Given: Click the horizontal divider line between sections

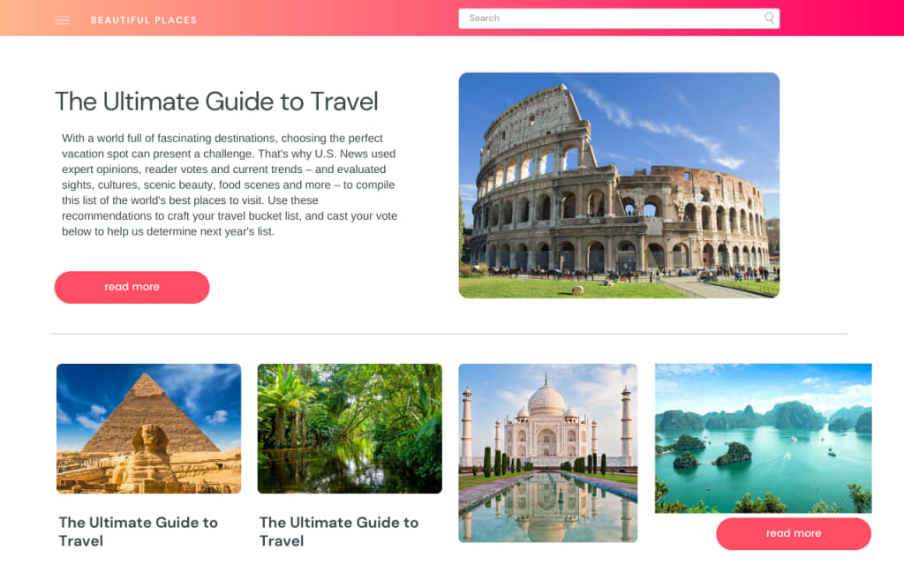Looking at the screenshot, I should tap(448, 333).
